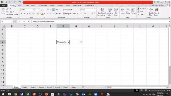The image size is (171, 96).
Task: Switch to the INSERT ribbon tab
Action: click(20, 5)
